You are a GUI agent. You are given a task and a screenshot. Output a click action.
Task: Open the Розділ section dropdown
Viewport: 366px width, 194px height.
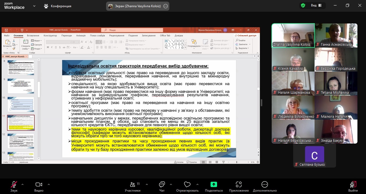point(36,49)
